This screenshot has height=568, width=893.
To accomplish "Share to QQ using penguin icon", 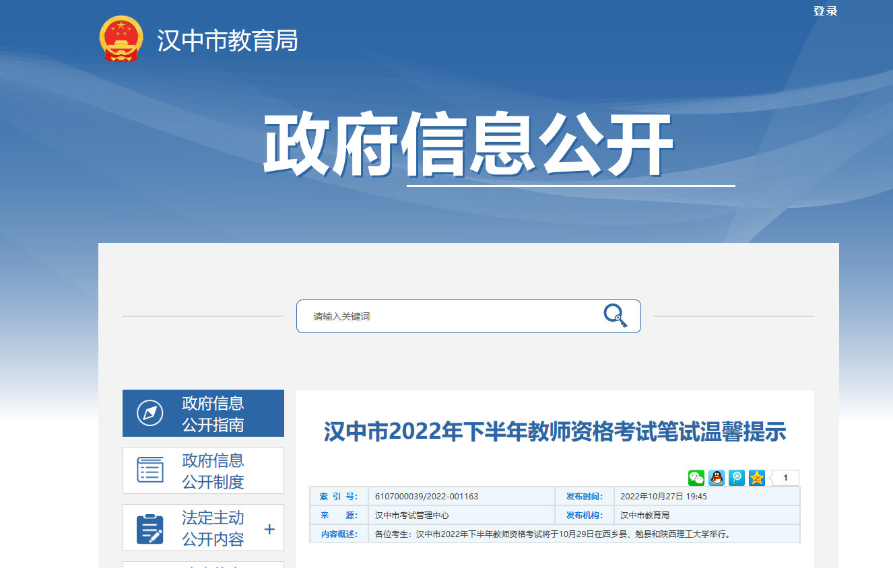I will coord(716,478).
